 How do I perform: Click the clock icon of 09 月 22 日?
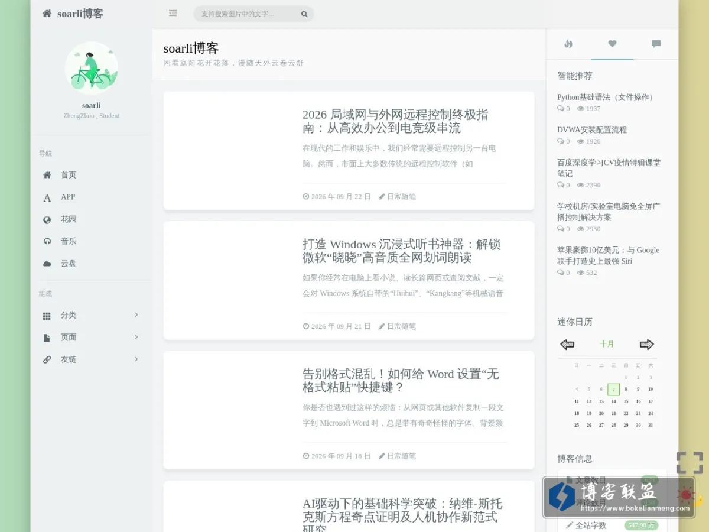(x=306, y=196)
